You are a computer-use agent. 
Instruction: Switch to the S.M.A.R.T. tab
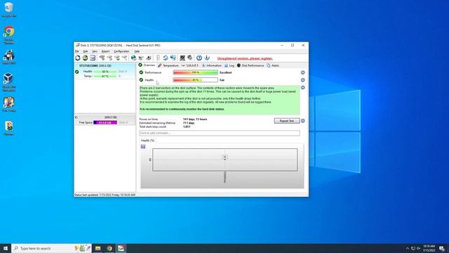(190, 65)
